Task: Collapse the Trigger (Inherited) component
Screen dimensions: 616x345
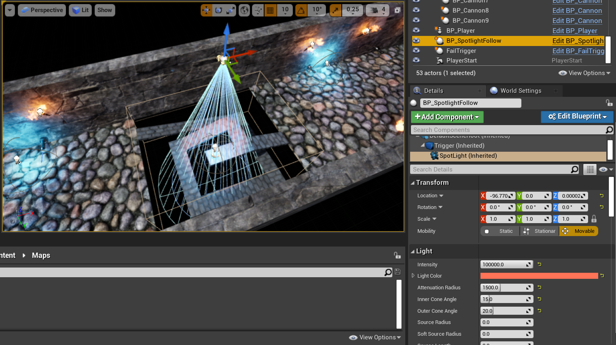Action: 423,145
